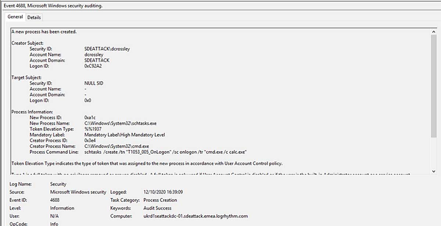Click Event ID value 4688
Screen dimensions: 441x226
coord(55,200)
